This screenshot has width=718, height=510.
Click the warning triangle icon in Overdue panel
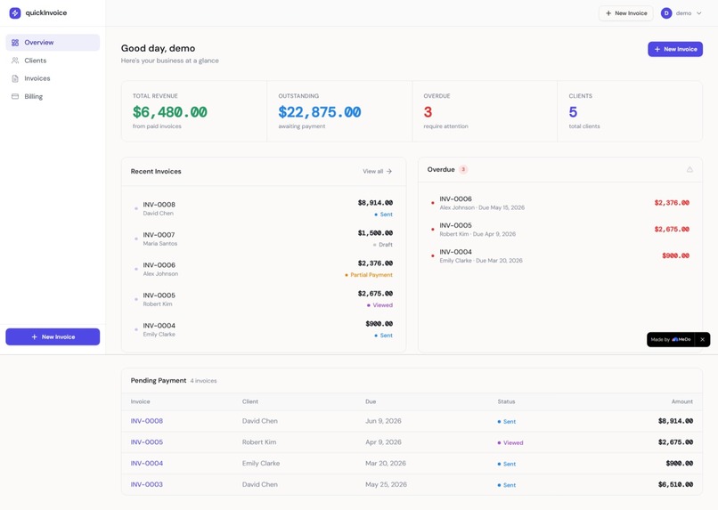coord(689,169)
